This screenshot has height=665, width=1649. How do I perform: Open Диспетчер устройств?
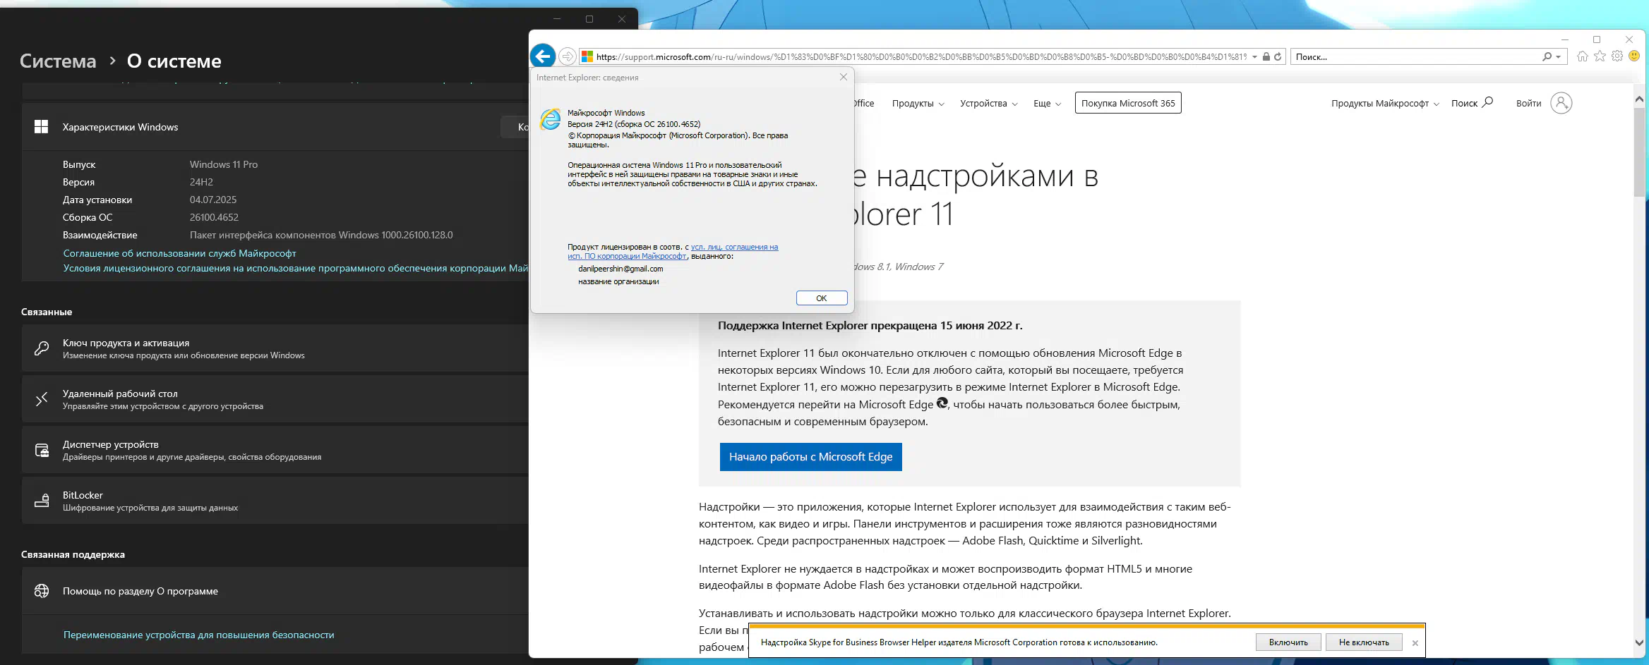(275, 450)
